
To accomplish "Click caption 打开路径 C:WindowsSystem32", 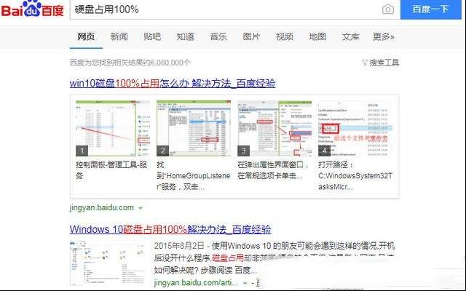I will (x=355, y=176).
